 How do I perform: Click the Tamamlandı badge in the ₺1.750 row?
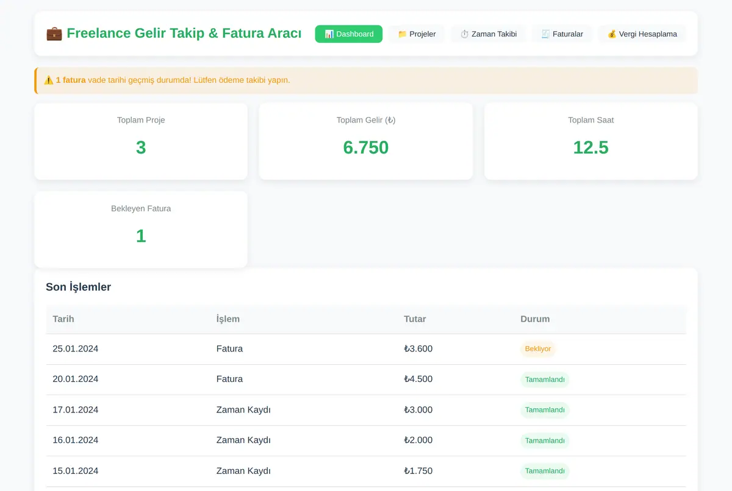[545, 471]
